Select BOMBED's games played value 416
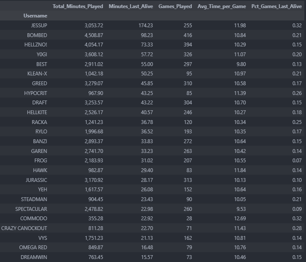 point(188,35)
